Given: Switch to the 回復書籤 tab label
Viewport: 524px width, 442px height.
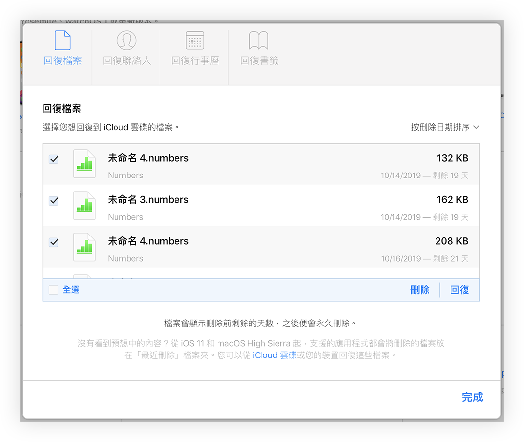Looking at the screenshot, I should [x=259, y=60].
